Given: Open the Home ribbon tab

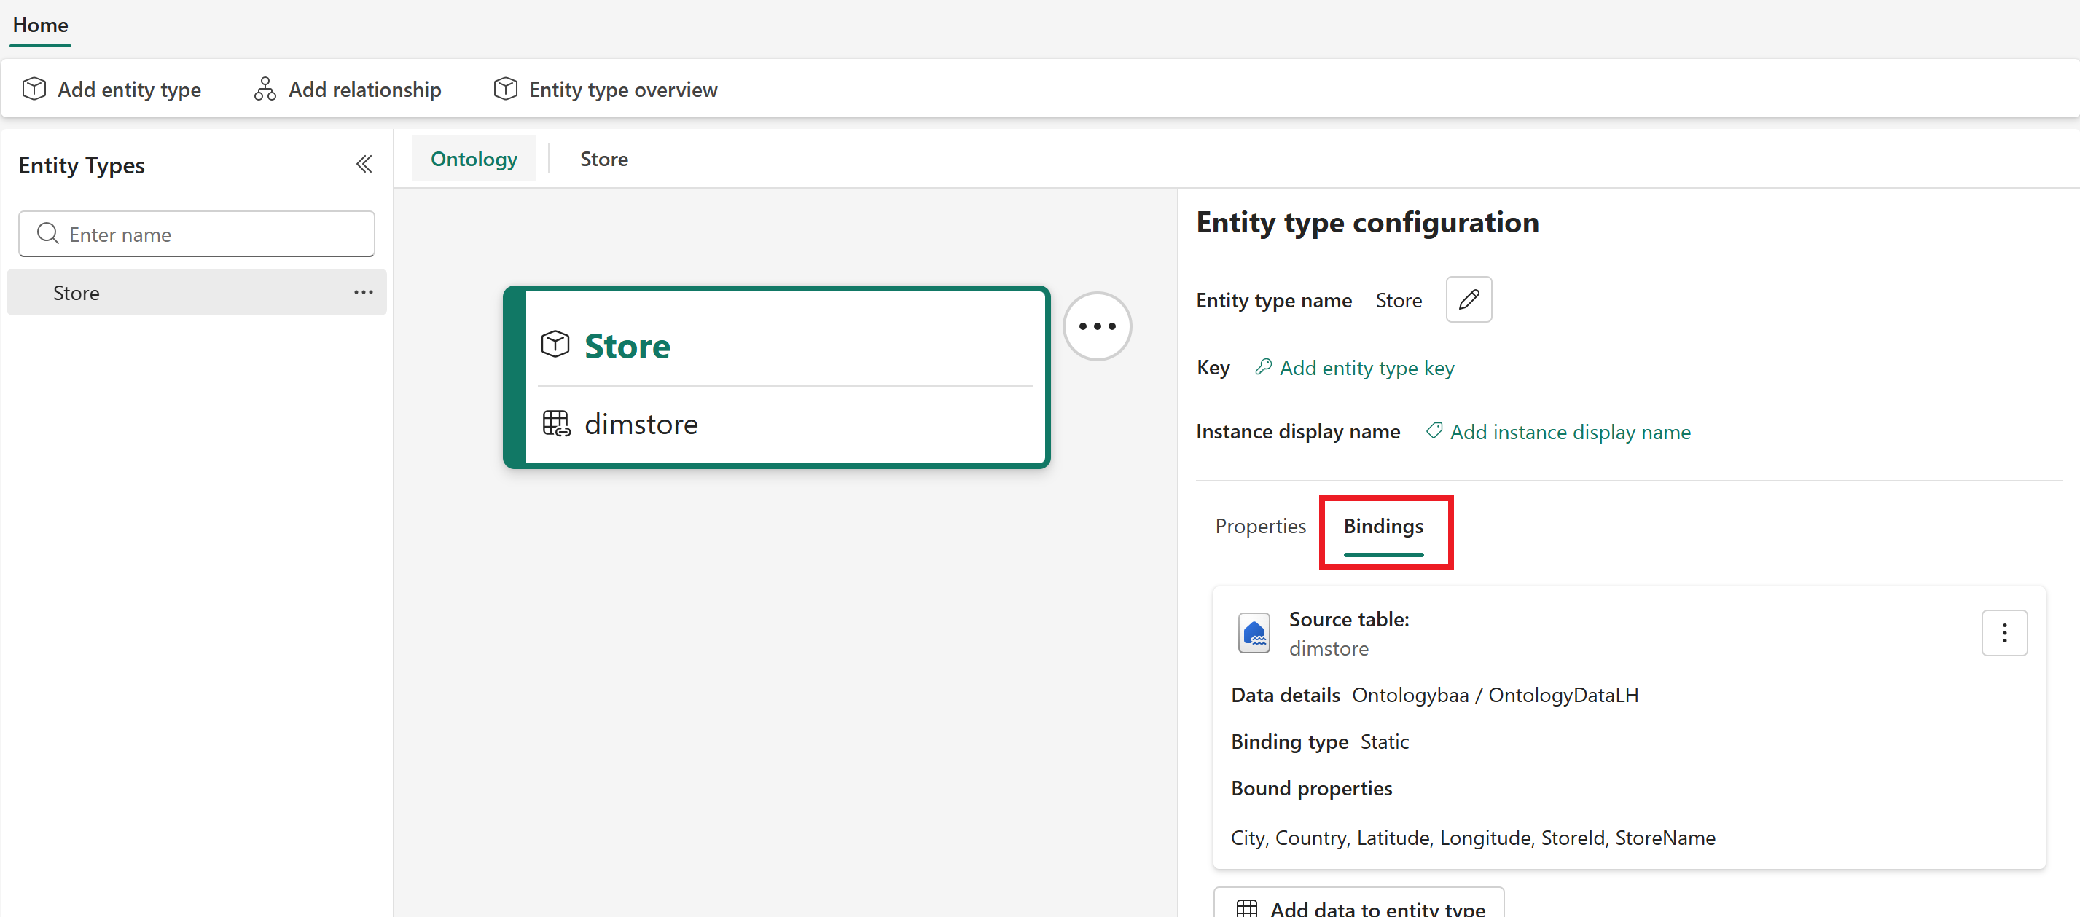Looking at the screenshot, I should 40,25.
